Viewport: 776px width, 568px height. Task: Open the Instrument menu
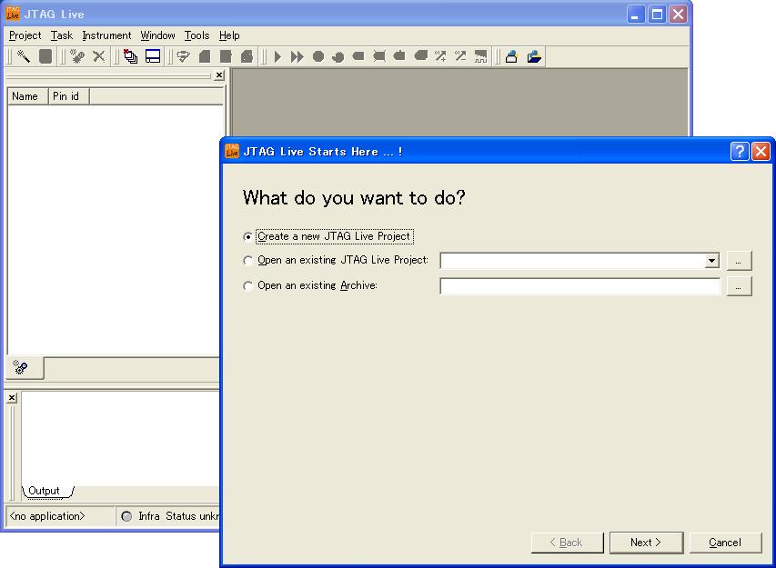point(107,35)
